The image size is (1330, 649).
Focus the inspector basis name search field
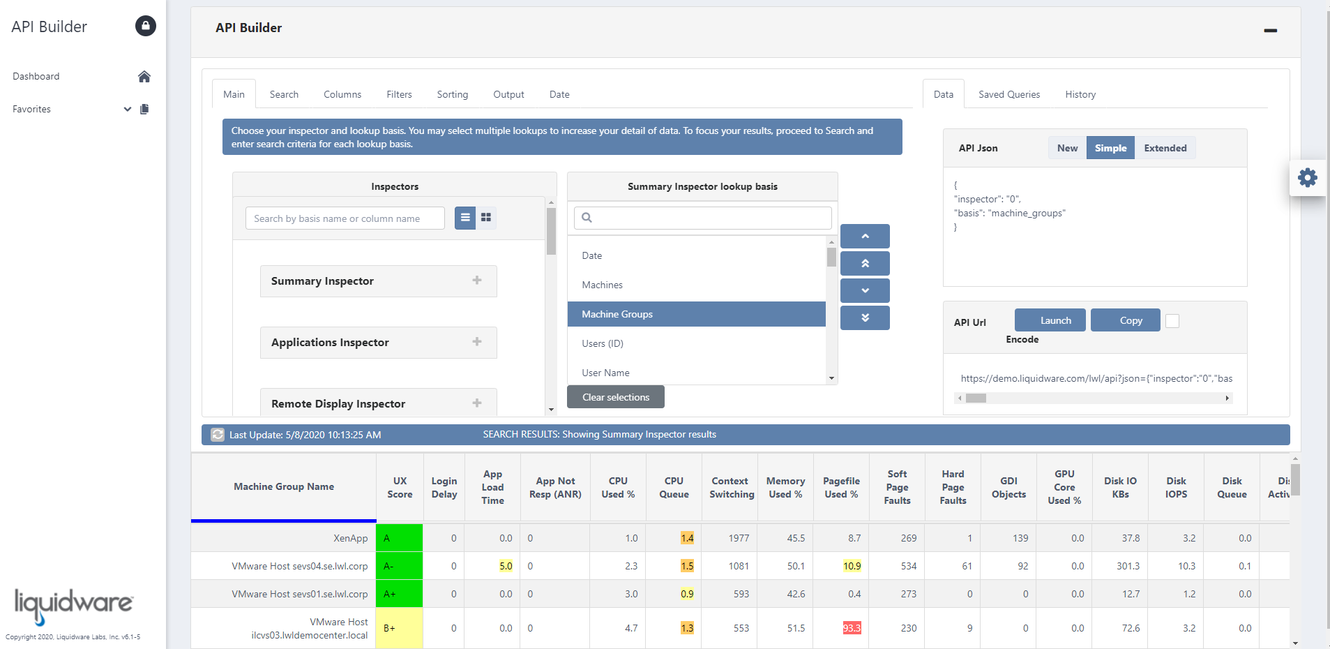[x=345, y=218]
